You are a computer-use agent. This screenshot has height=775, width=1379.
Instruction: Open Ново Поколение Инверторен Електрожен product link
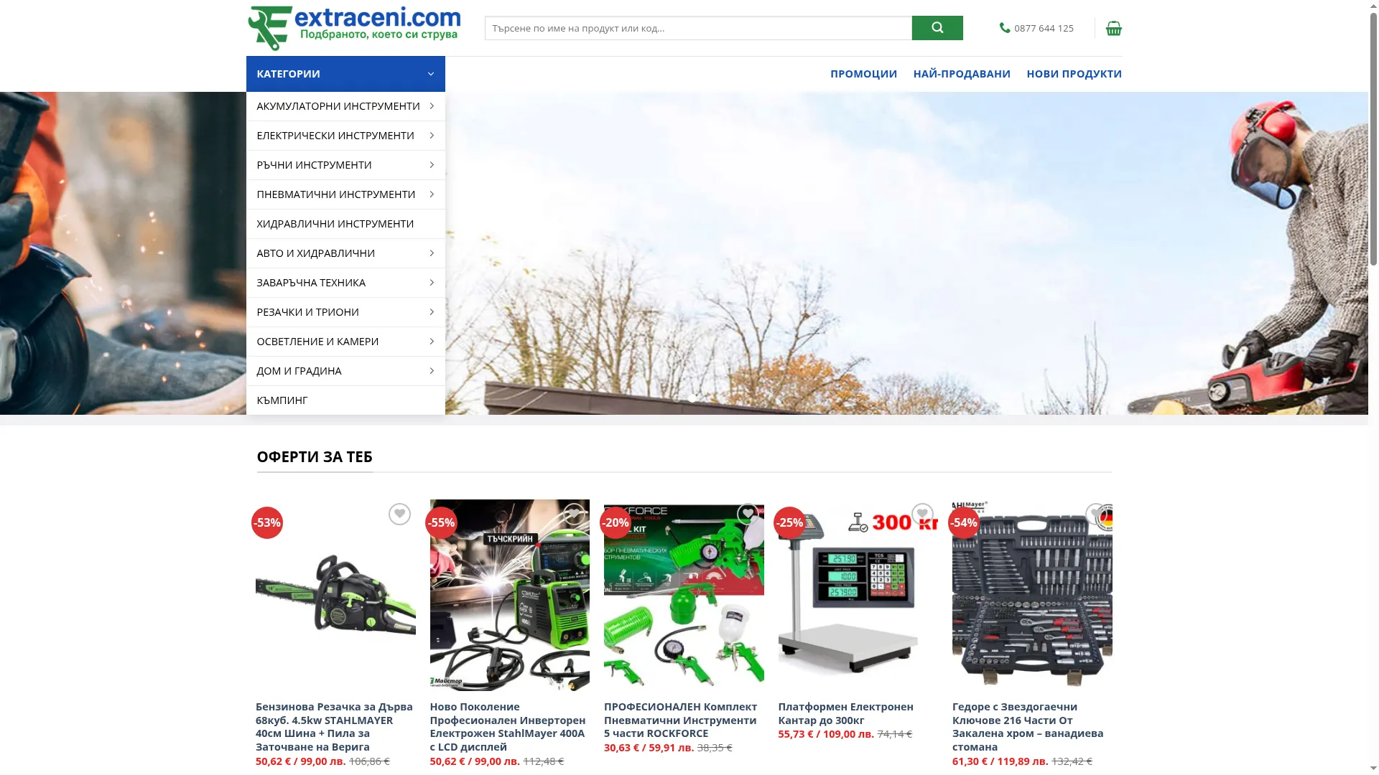(x=508, y=727)
